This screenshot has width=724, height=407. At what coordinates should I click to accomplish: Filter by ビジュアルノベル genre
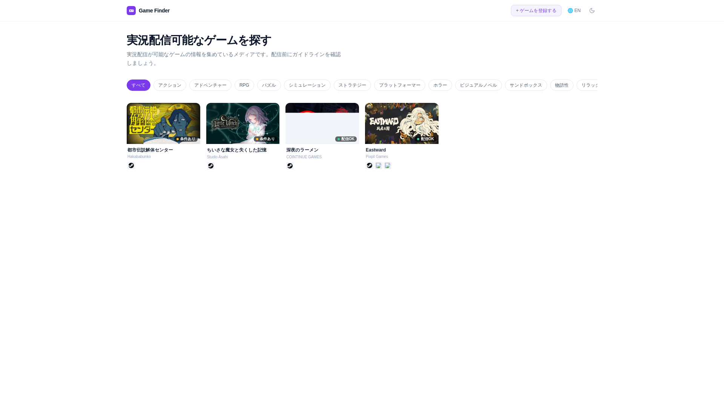click(479, 85)
